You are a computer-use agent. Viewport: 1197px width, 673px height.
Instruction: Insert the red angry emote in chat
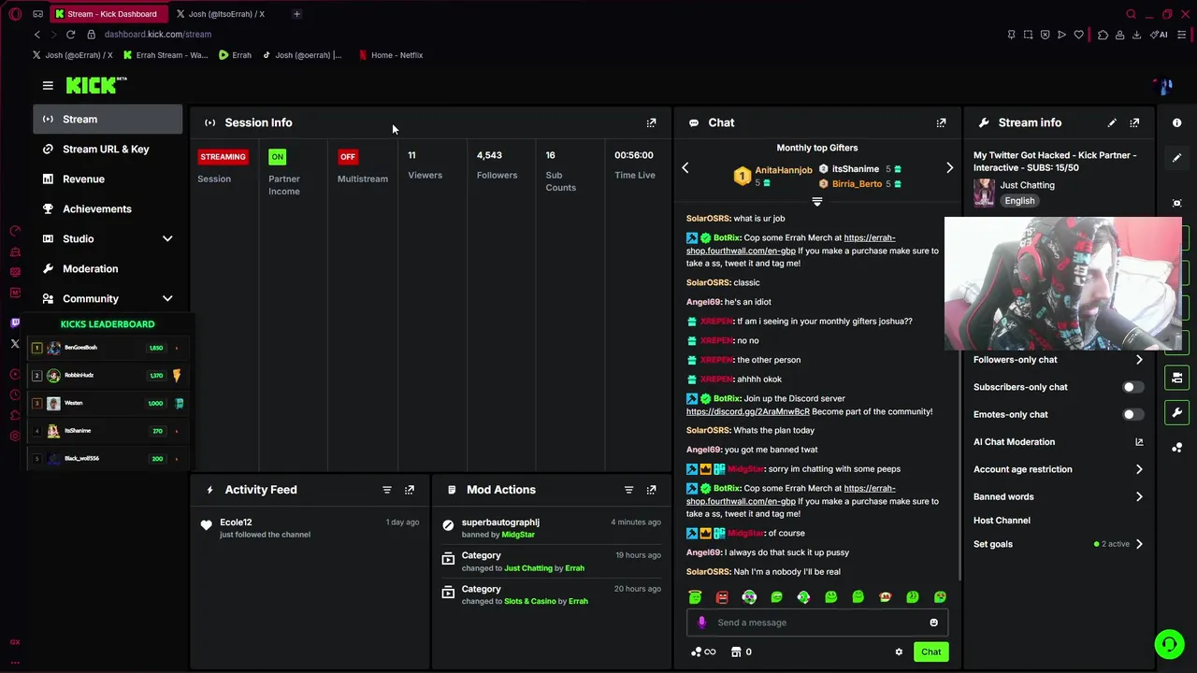(x=722, y=597)
